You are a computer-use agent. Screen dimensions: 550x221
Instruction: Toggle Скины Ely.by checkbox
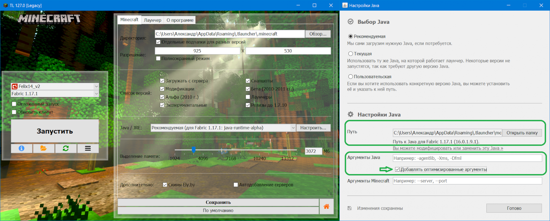165,185
